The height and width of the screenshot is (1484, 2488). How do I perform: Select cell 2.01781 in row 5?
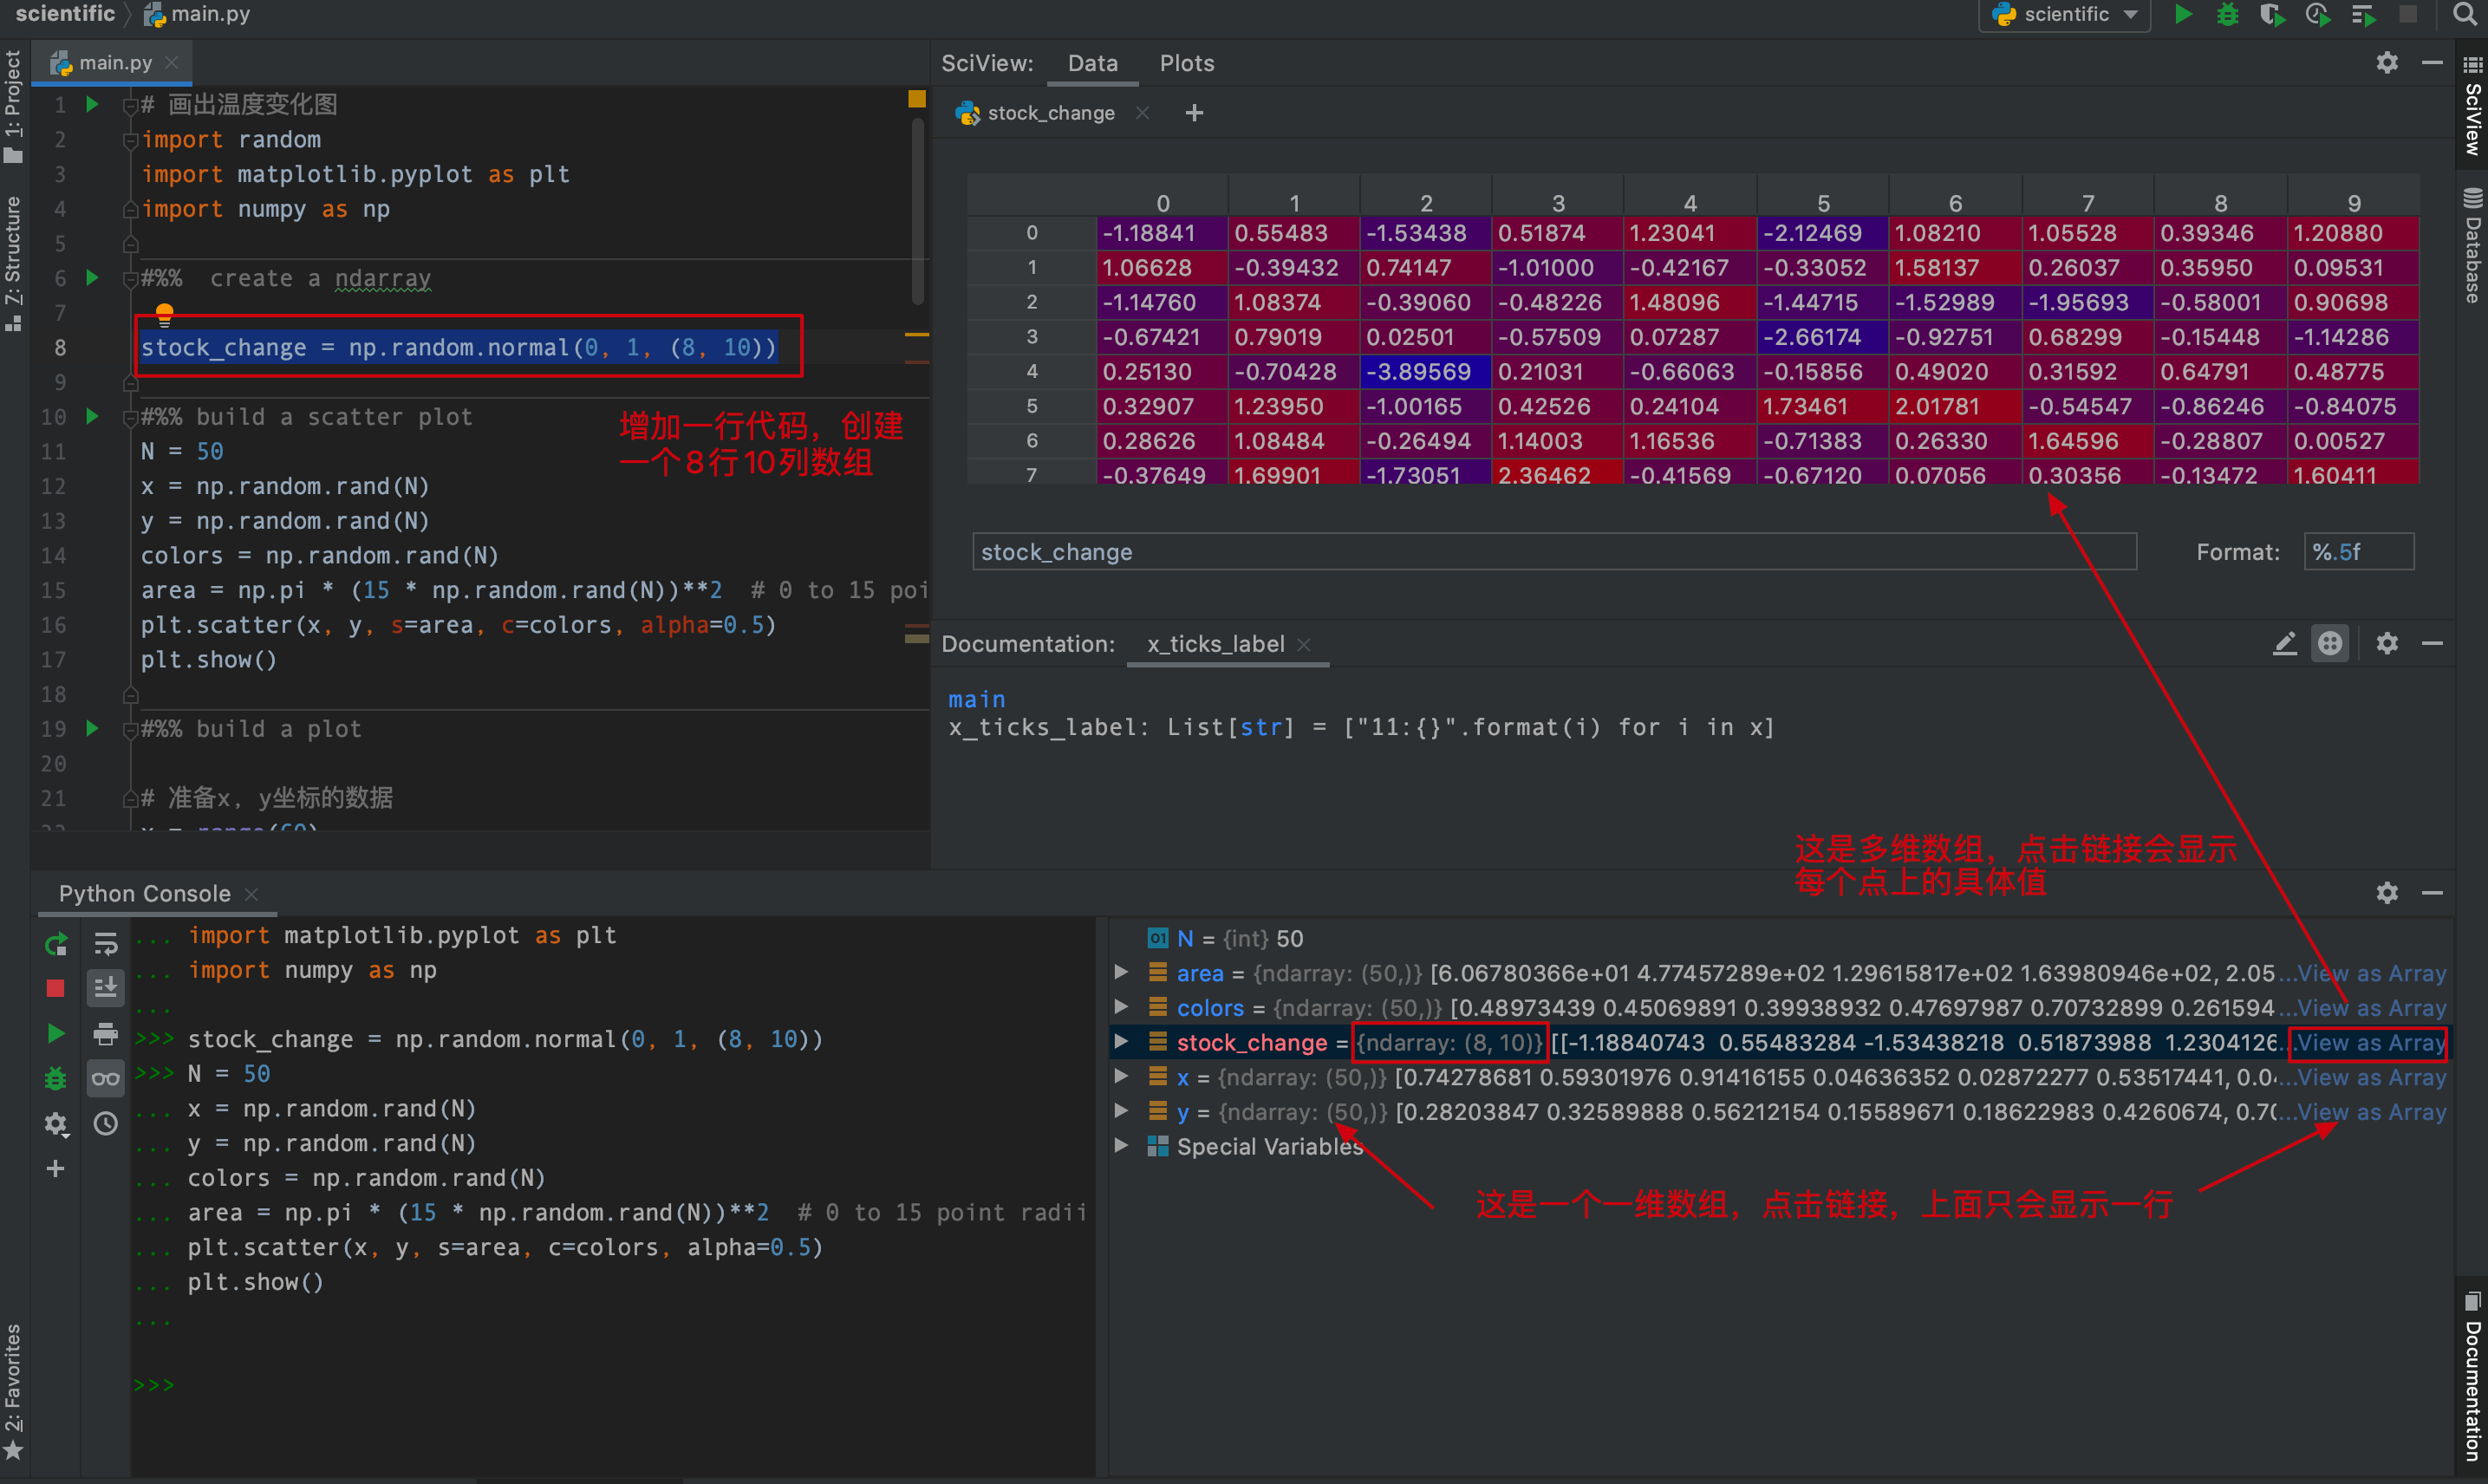coord(1954,407)
